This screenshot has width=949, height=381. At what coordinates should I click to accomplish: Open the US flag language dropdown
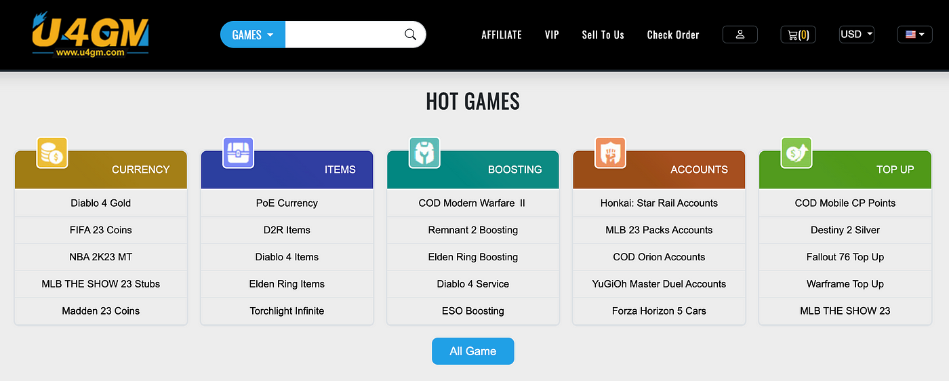[x=915, y=35]
